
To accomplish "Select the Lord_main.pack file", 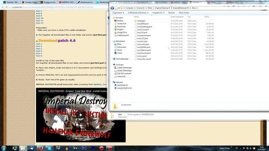I will (x=143, y=44).
